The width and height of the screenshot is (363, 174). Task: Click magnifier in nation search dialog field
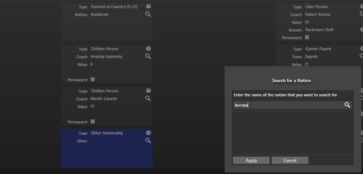(x=347, y=105)
